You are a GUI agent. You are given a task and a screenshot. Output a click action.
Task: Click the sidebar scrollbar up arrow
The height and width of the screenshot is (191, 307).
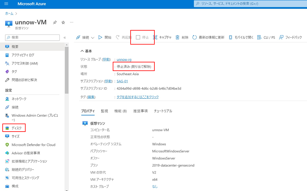[x=67, y=45]
